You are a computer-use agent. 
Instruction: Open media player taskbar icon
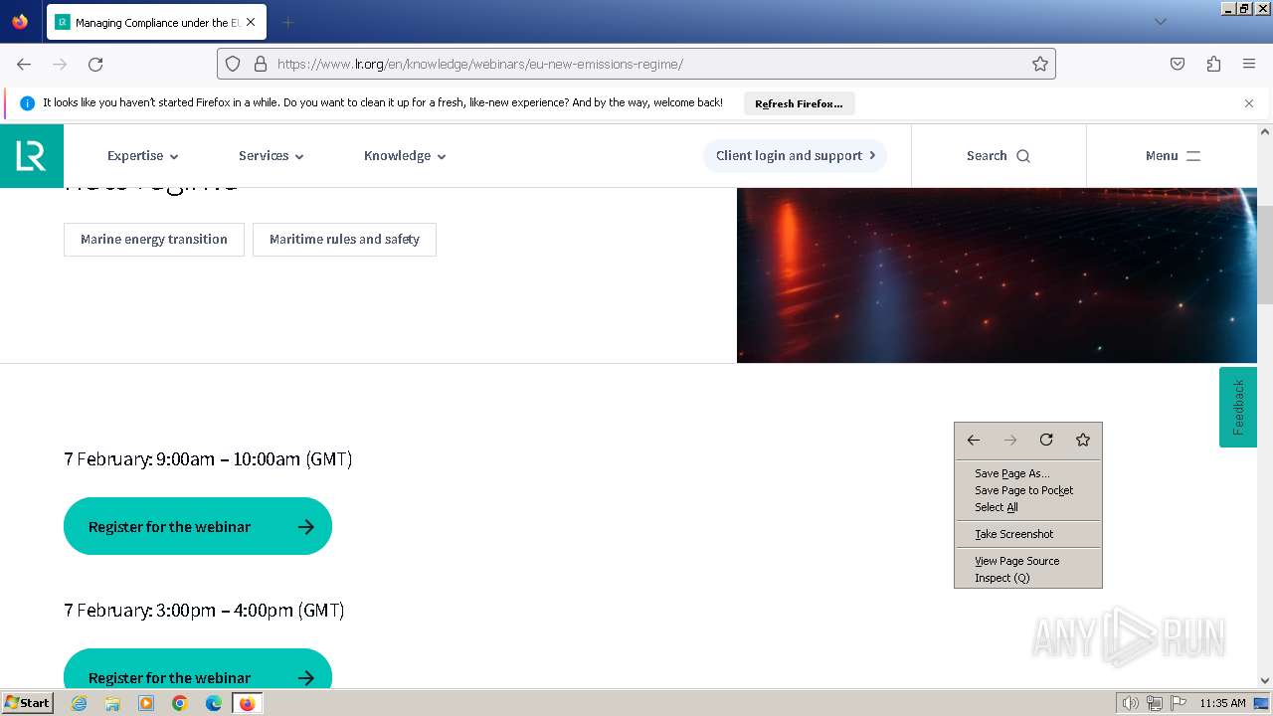coord(146,703)
